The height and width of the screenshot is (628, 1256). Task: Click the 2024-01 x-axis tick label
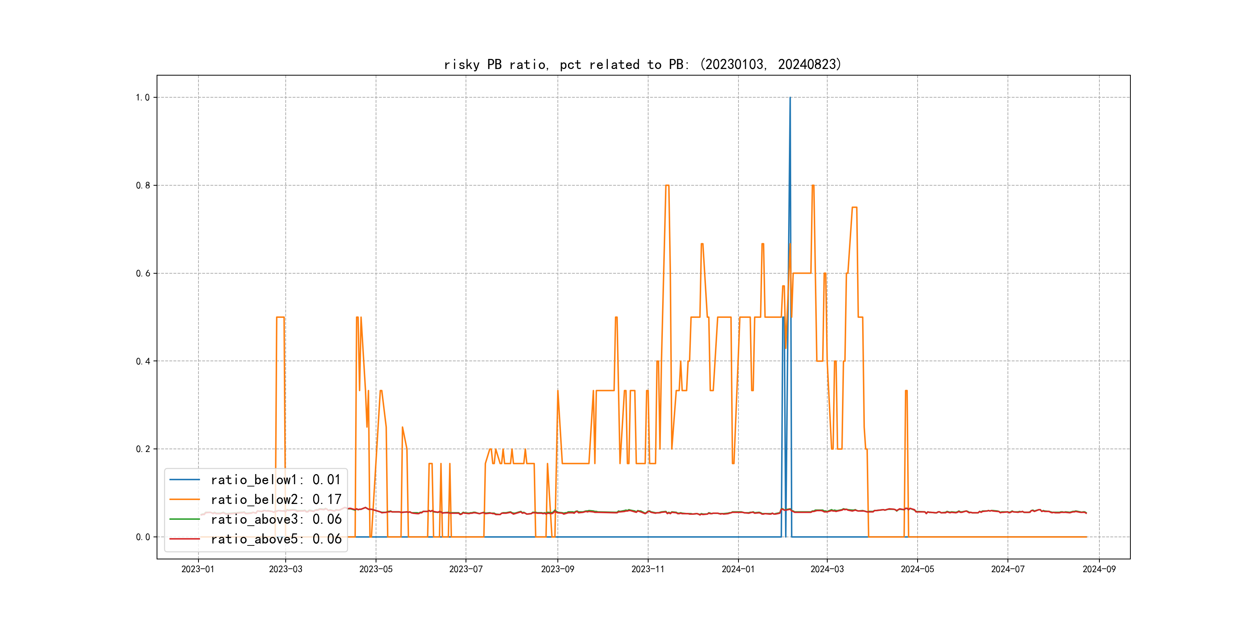[738, 569]
